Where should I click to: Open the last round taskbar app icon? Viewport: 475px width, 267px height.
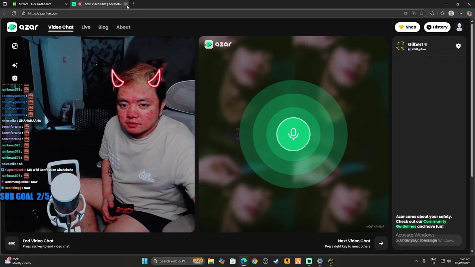[331, 261]
